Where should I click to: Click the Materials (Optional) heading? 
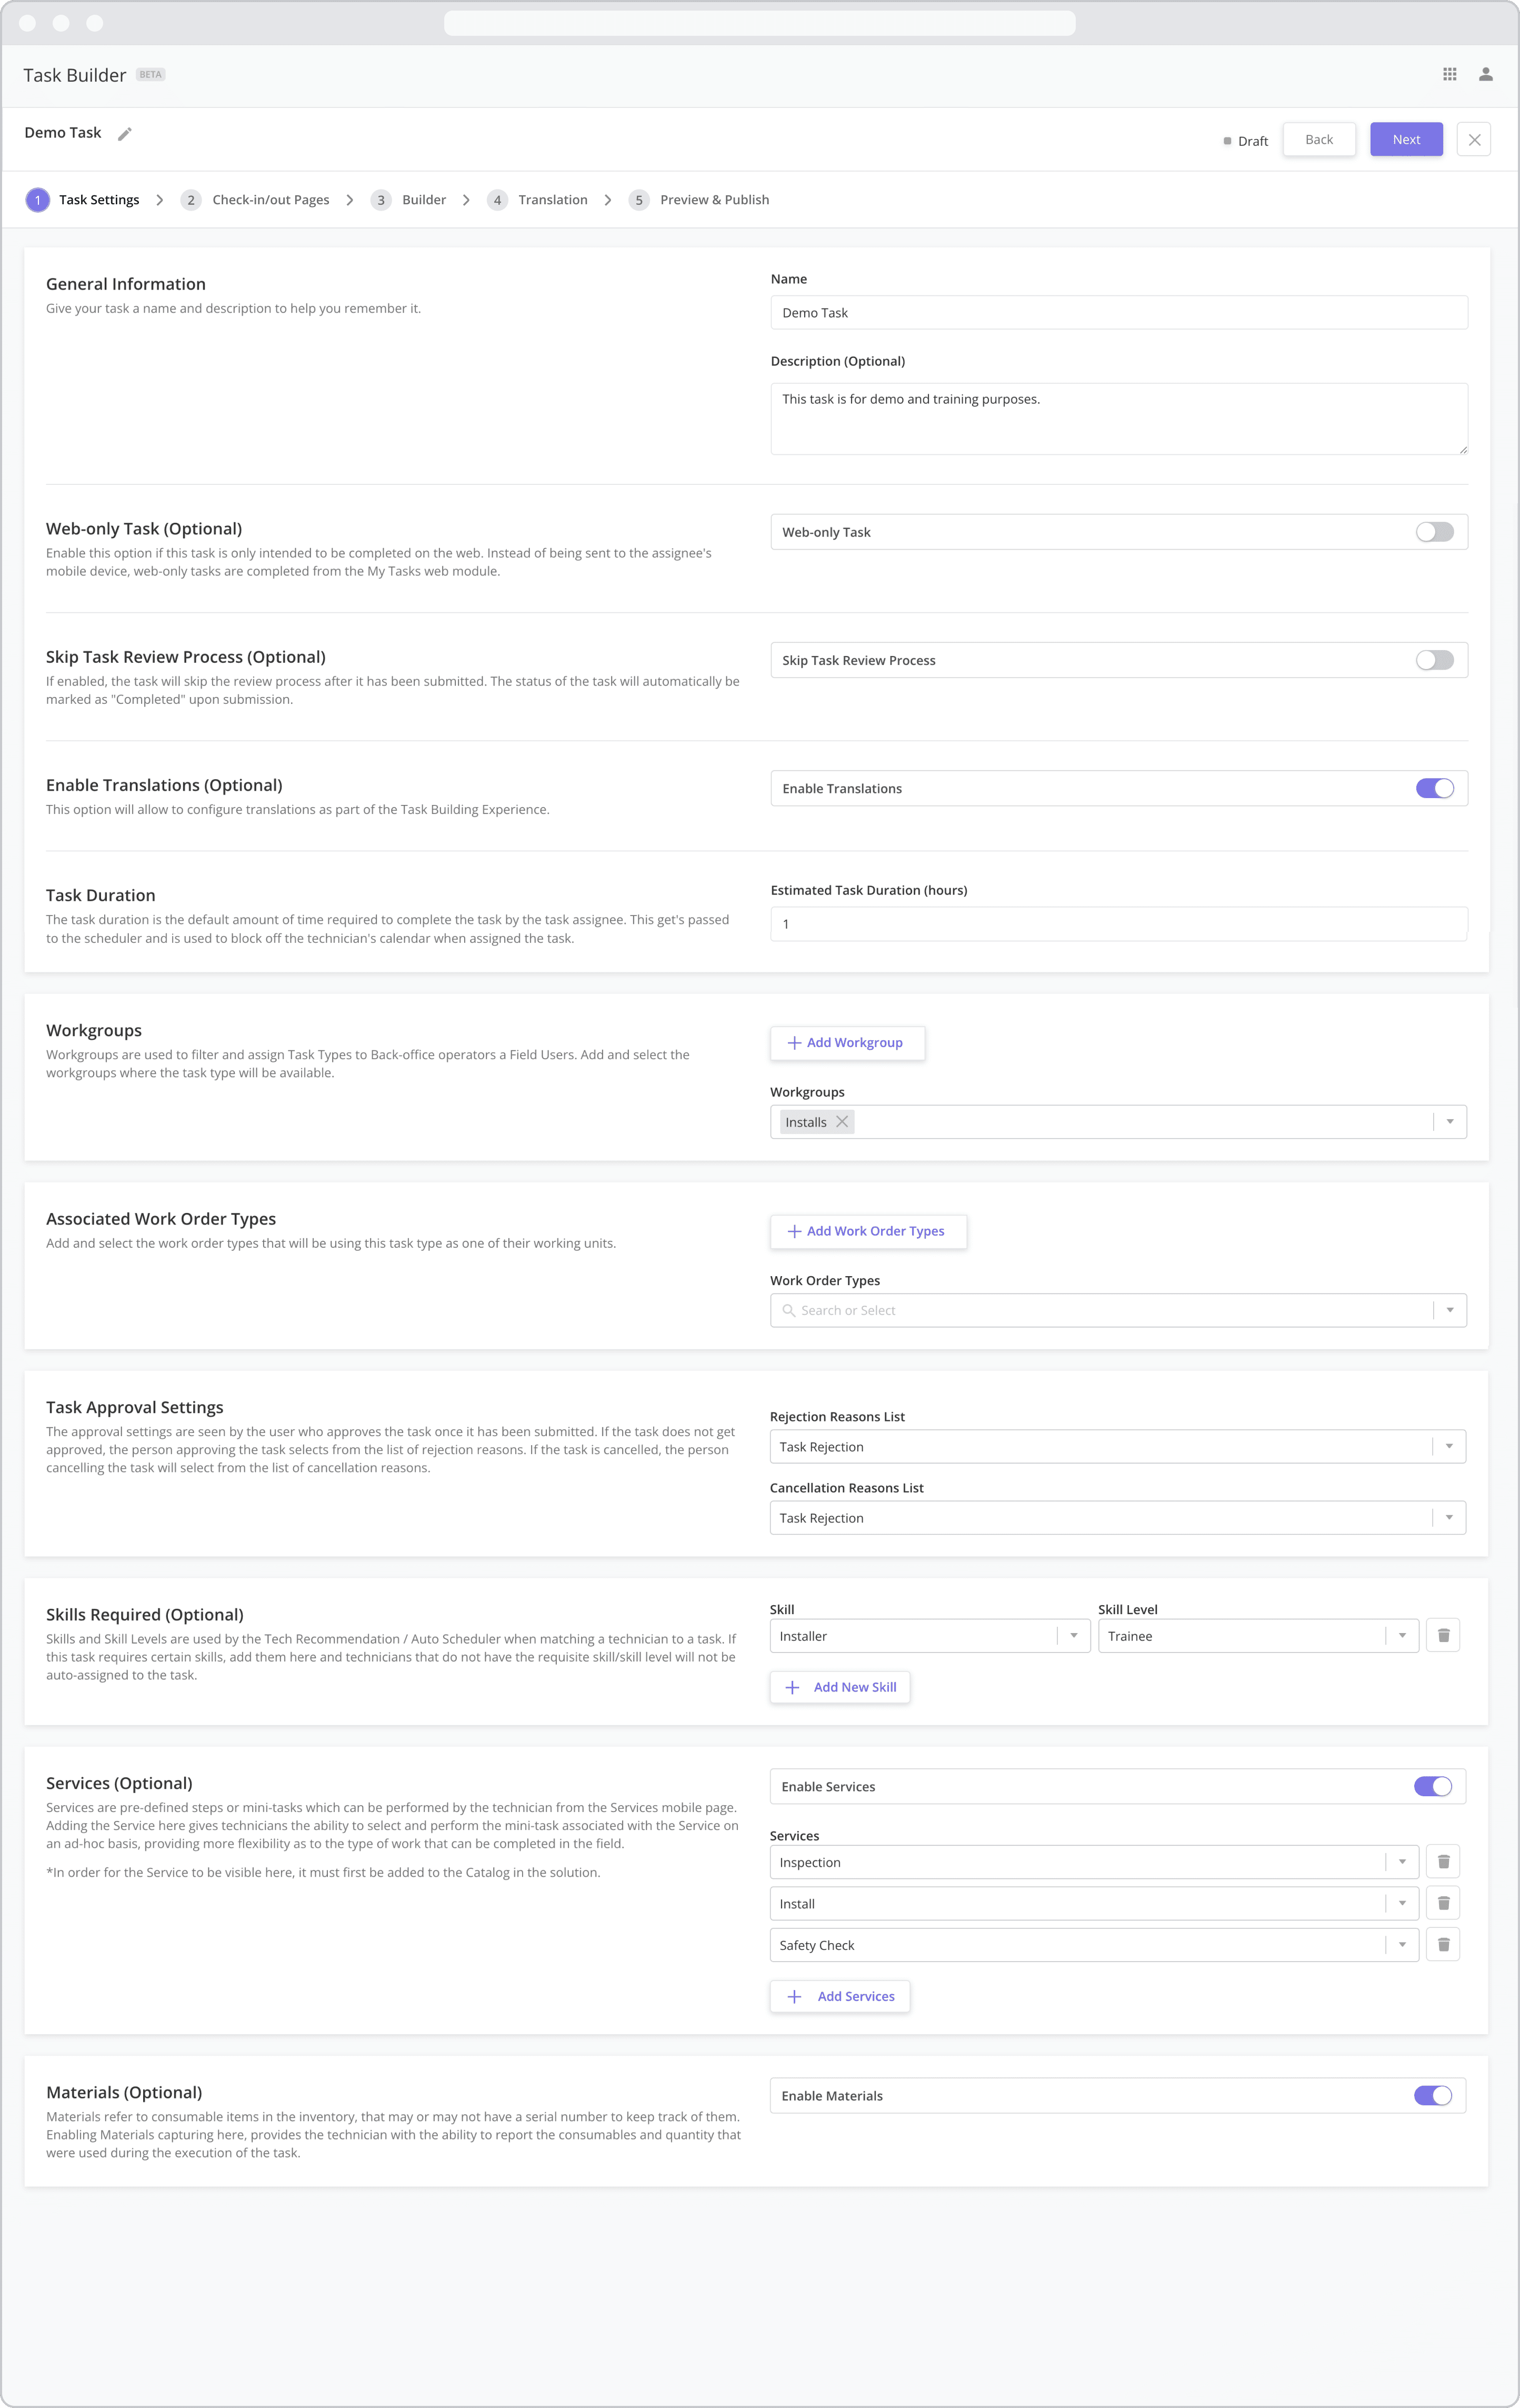click(x=124, y=2092)
